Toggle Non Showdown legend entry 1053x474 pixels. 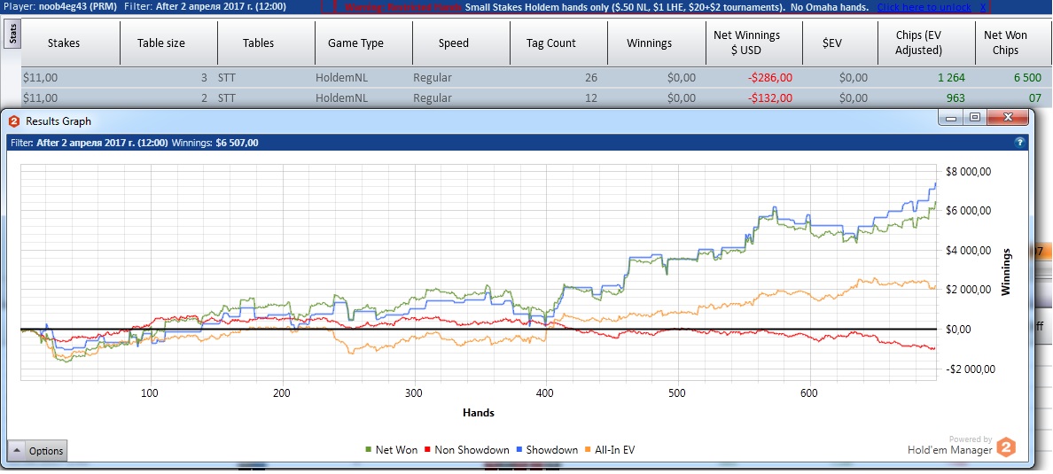[467, 450]
